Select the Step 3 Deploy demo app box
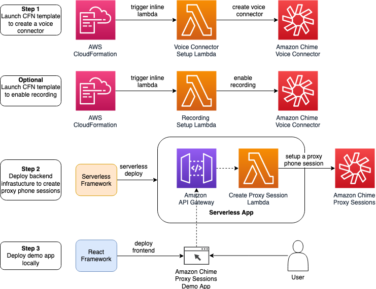This screenshot has width=376, height=289. click(30, 256)
